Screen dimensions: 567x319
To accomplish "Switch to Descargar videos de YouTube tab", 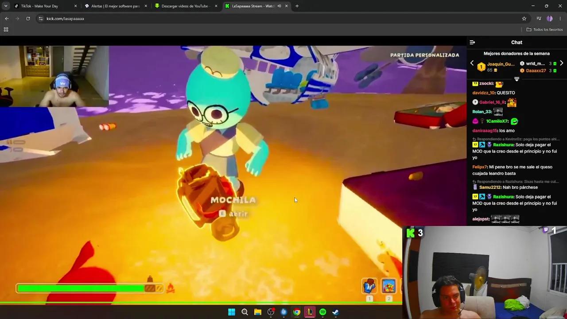I will 185,6.
